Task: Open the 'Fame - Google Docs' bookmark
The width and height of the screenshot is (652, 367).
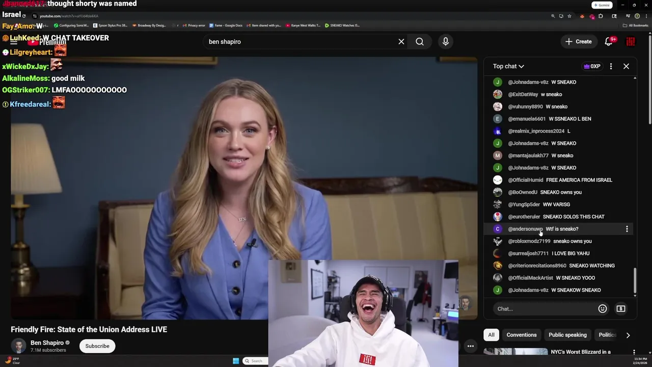Action: [226, 25]
